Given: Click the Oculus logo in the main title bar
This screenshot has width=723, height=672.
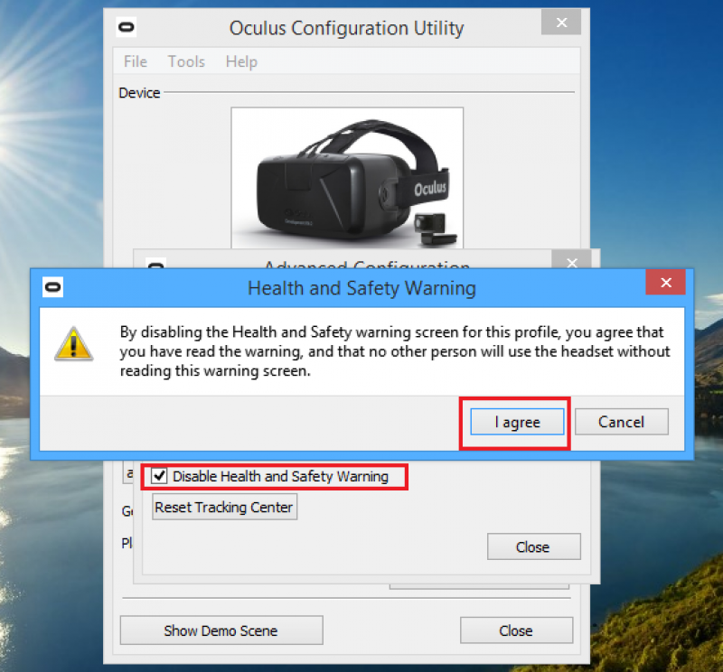Looking at the screenshot, I should [x=127, y=28].
